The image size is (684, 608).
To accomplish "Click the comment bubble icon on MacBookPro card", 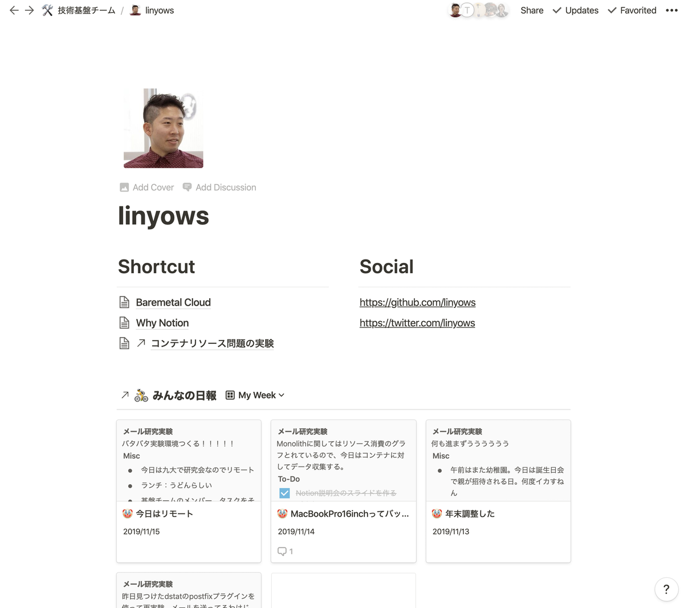I will (x=282, y=551).
